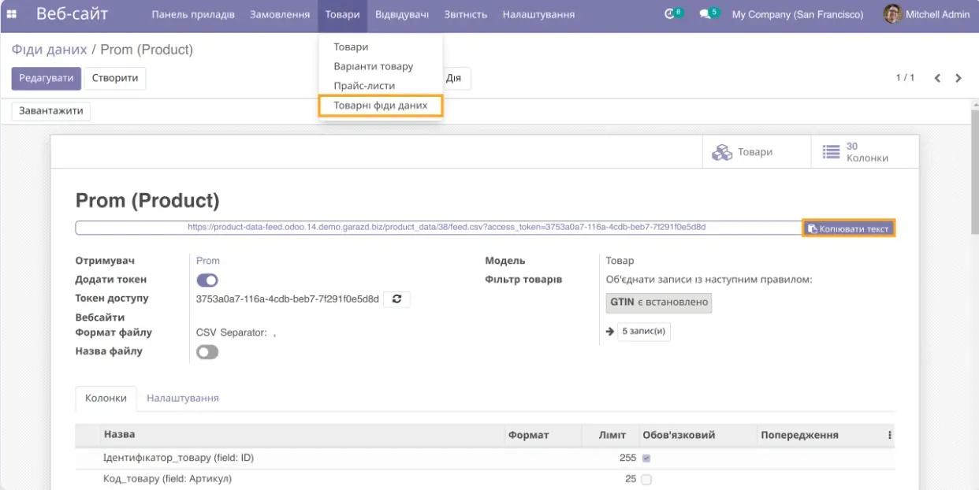Select Товарні фіди даних menu item

(x=380, y=106)
